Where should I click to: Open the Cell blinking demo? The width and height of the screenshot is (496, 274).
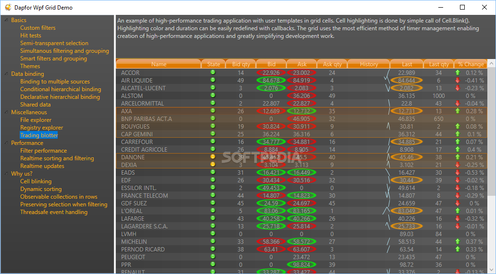click(x=36, y=181)
